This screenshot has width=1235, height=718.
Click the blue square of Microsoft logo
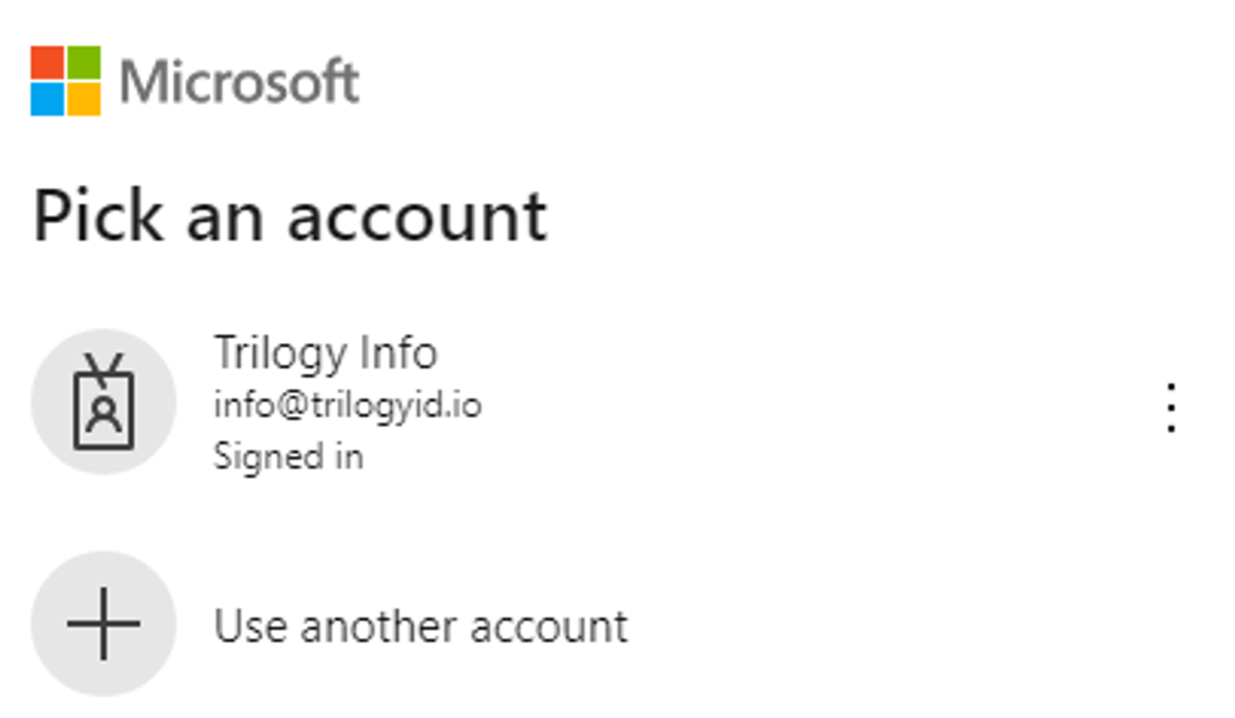click(x=47, y=99)
